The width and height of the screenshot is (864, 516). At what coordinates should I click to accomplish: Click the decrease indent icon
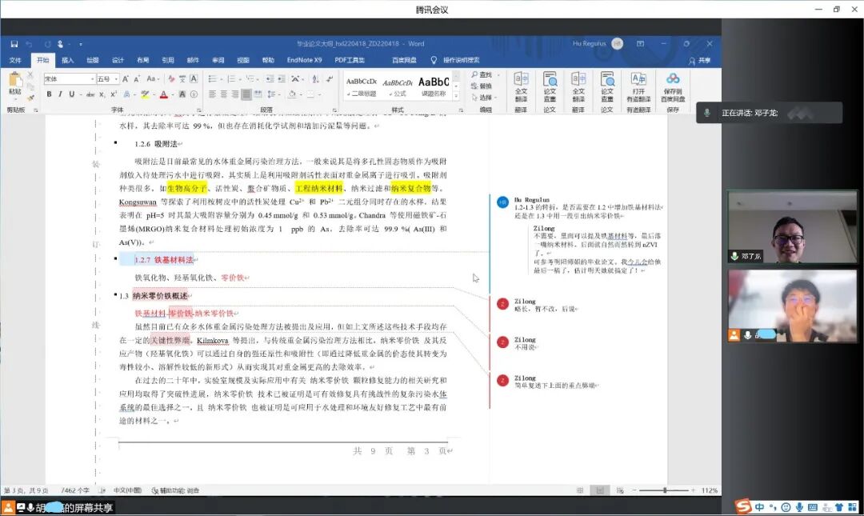(270, 79)
